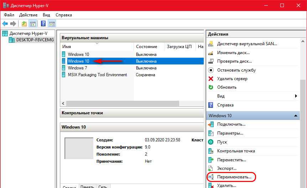Click the blue Help icon in toolbar
This screenshot has height=188, width=307.
(x=43, y=24)
